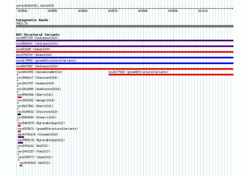This screenshot has width=241, height=176.
Task: Click the red bar below nsv6447852
Action: tap(125, 69)
